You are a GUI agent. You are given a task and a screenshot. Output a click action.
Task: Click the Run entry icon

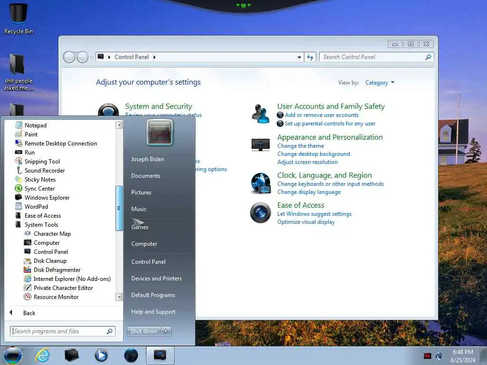click(x=19, y=152)
